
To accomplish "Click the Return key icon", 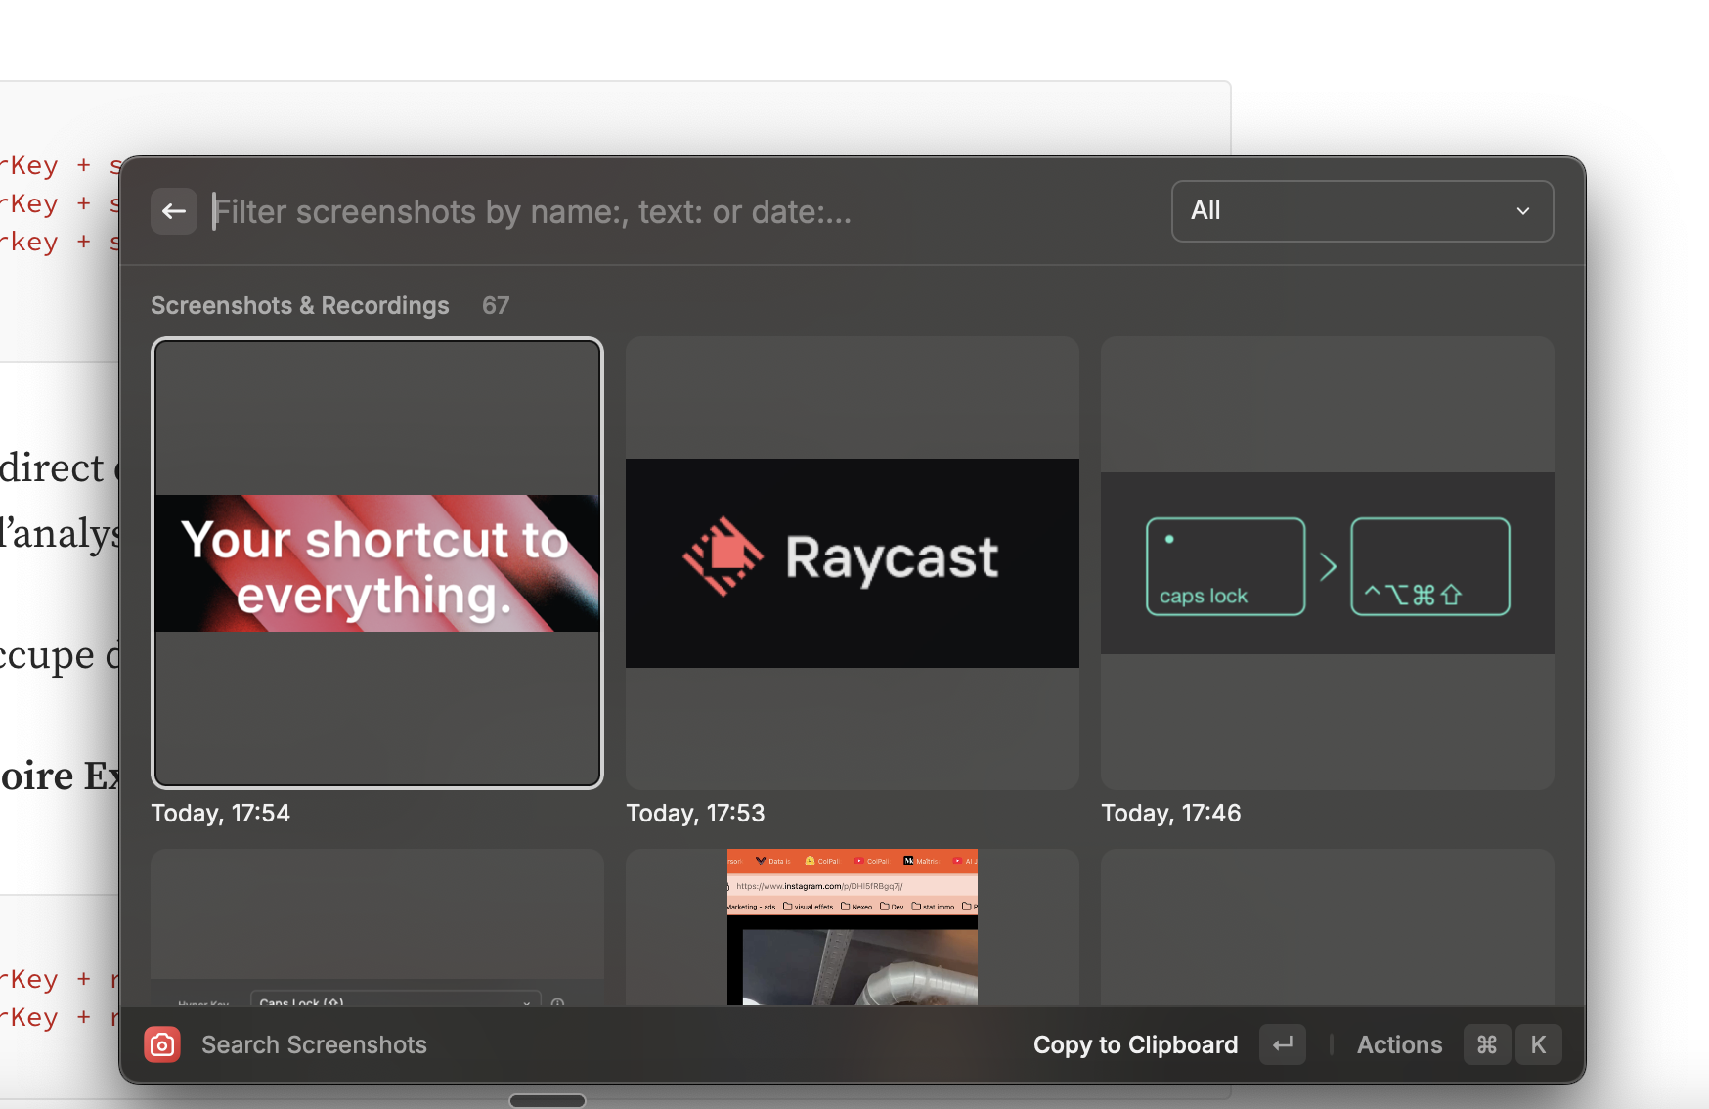I will pos(1283,1044).
